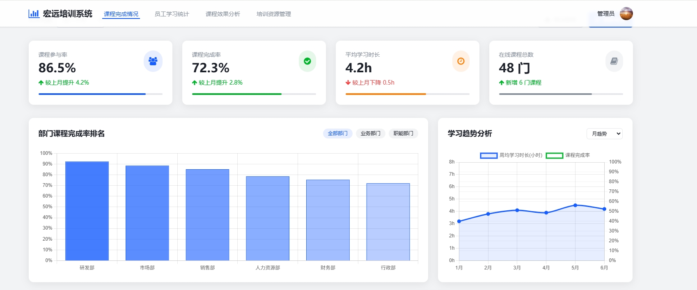Select the 全部部门 filter
The width and height of the screenshot is (697, 290).
point(338,133)
